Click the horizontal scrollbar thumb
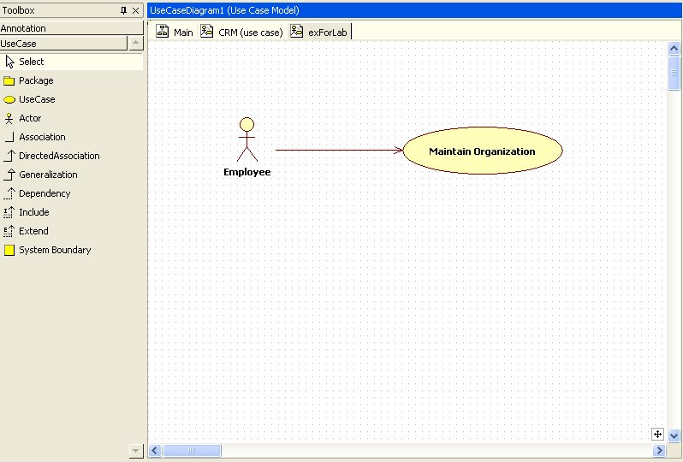This screenshot has width=683, height=462. tap(192, 450)
